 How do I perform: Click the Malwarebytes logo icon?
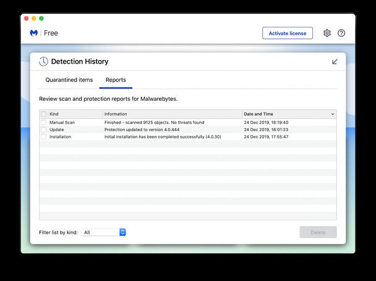click(x=34, y=33)
